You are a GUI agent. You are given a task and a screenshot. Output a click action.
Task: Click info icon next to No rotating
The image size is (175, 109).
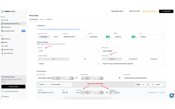click(x=137, y=59)
